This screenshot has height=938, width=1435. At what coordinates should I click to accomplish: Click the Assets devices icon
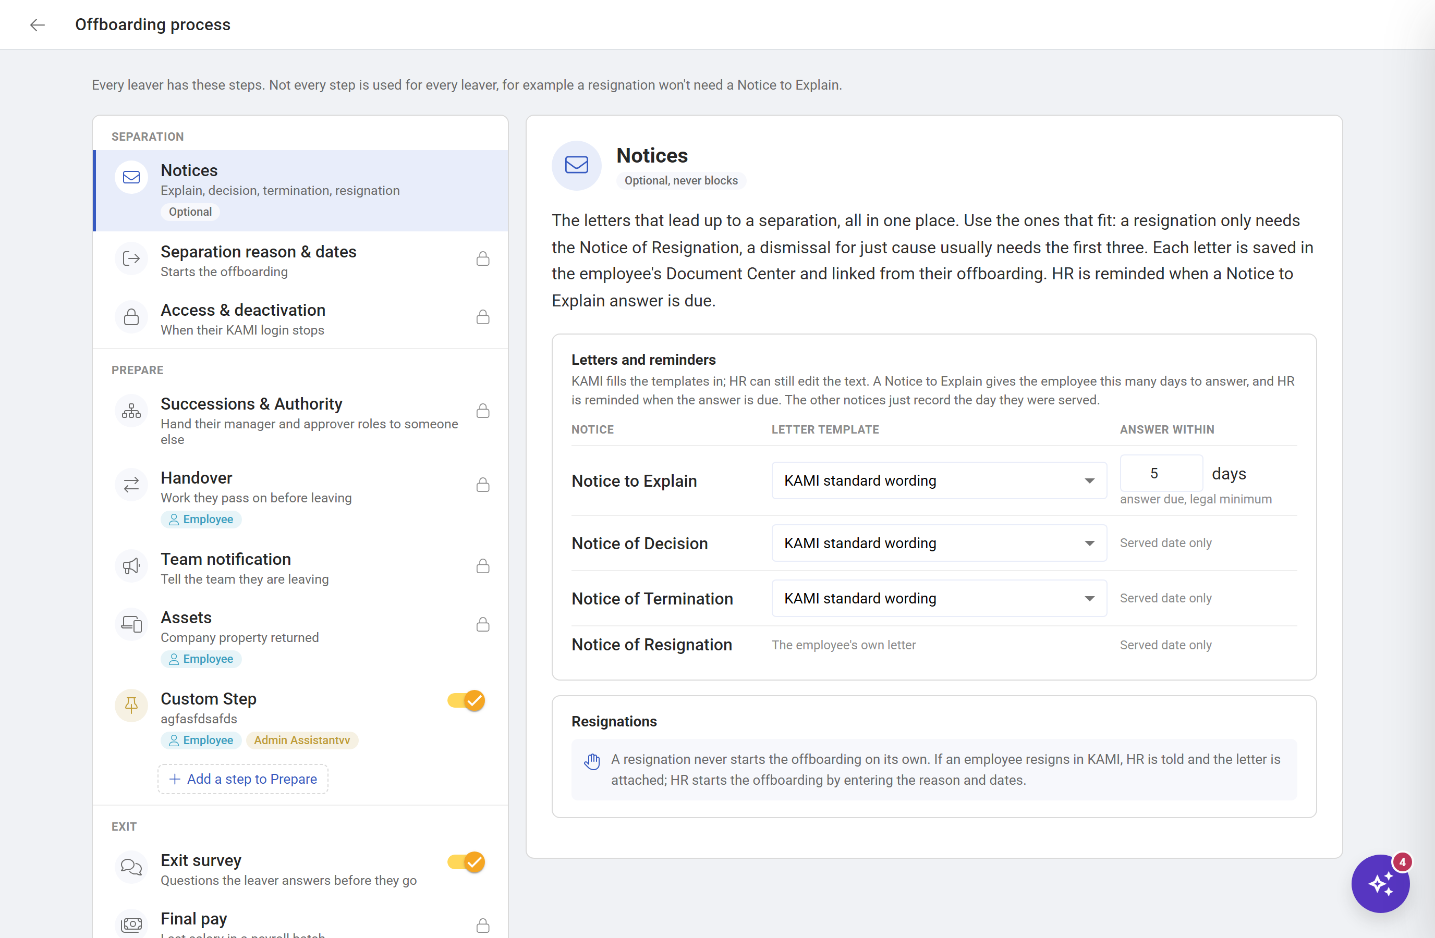[x=131, y=625]
